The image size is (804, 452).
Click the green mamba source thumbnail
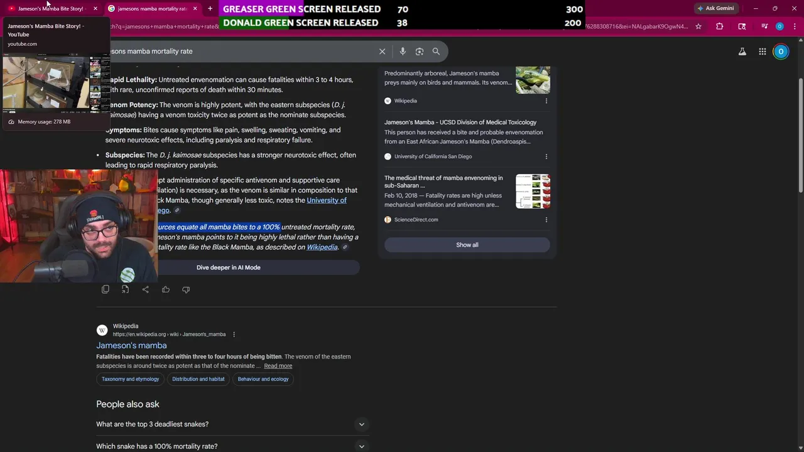533,80
